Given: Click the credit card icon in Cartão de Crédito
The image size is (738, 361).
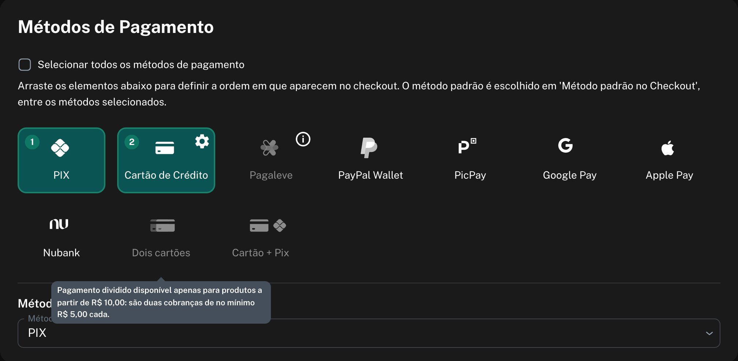Looking at the screenshot, I should (165, 148).
